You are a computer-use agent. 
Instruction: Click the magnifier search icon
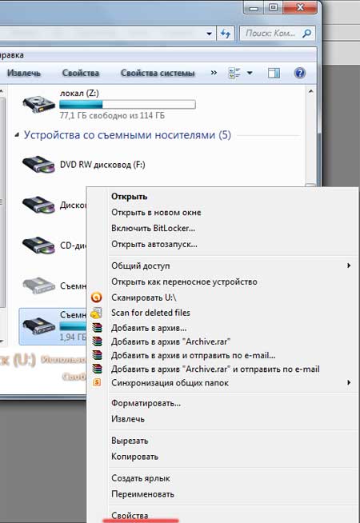coord(306,34)
